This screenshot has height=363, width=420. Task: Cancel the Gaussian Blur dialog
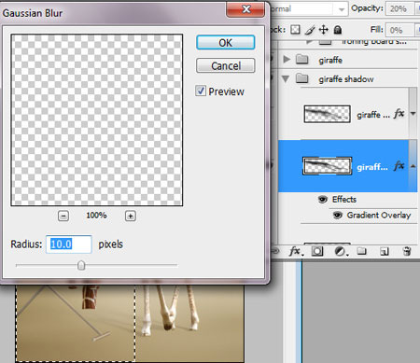(226, 65)
